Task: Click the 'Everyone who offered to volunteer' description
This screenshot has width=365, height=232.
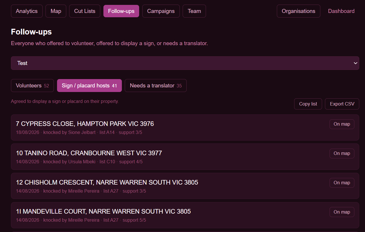Action: point(109,44)
